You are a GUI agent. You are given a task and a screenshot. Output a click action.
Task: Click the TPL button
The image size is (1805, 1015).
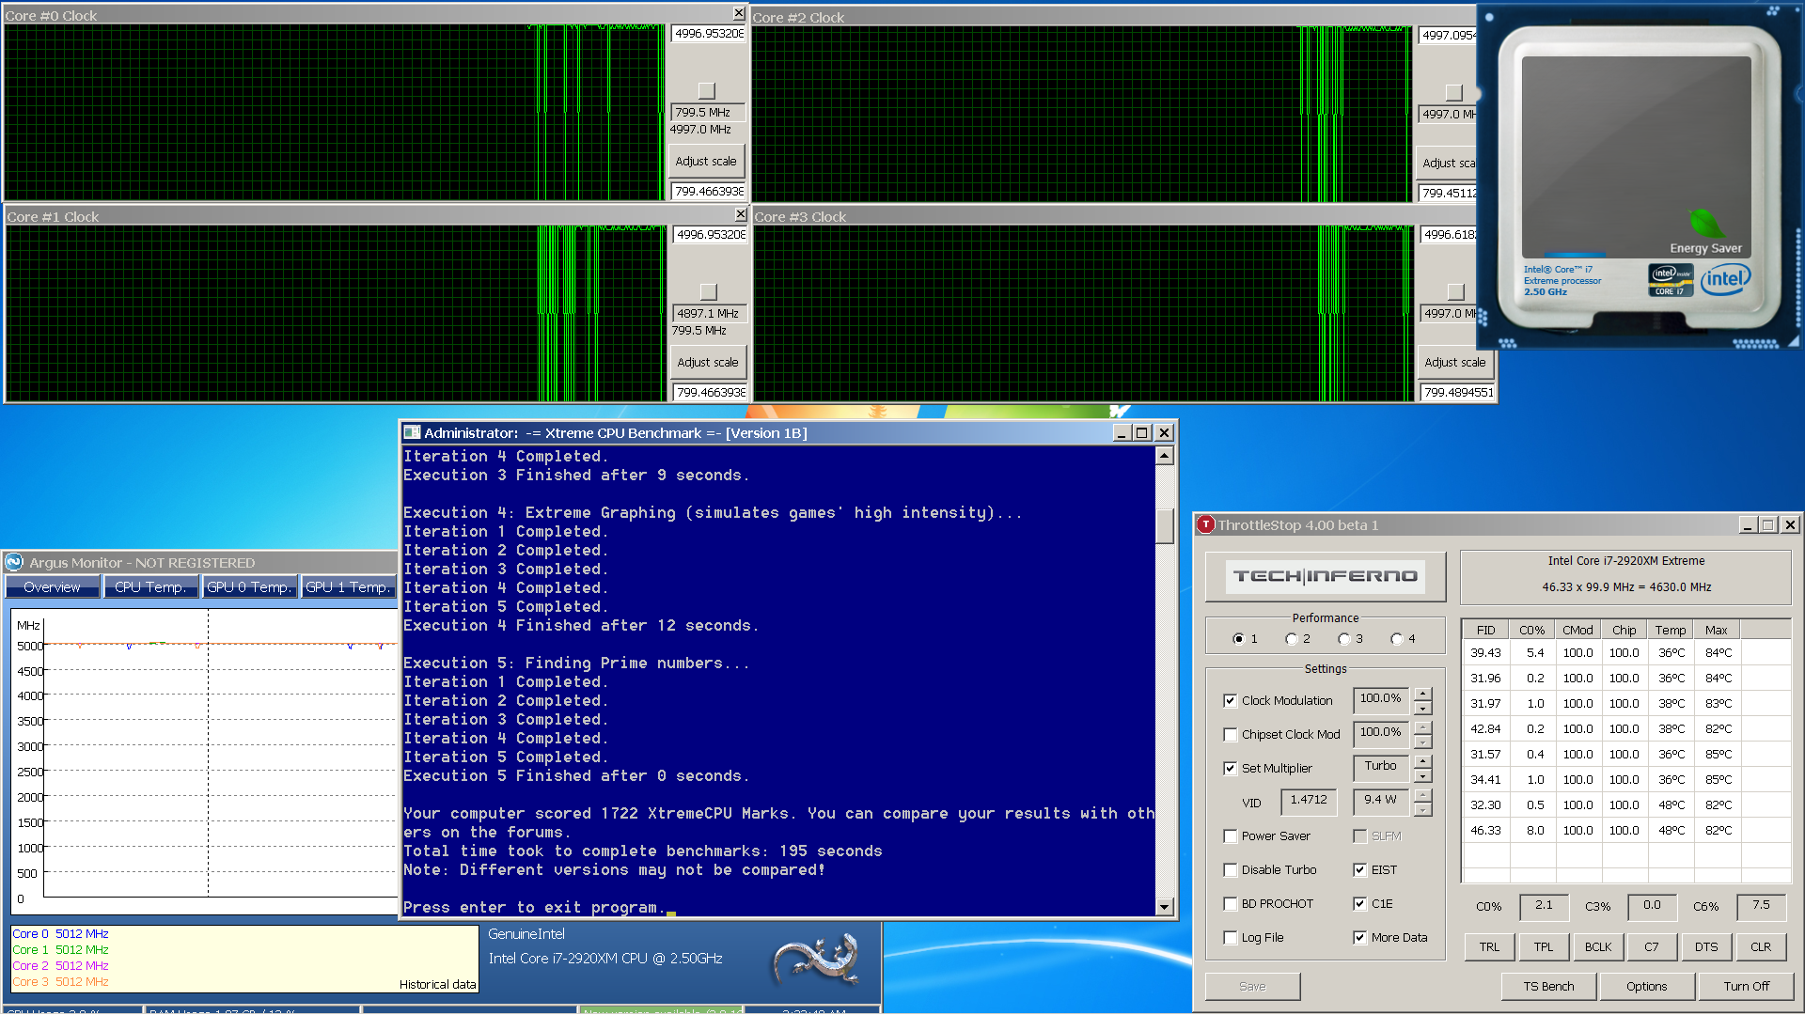[x=1544, y=947]
